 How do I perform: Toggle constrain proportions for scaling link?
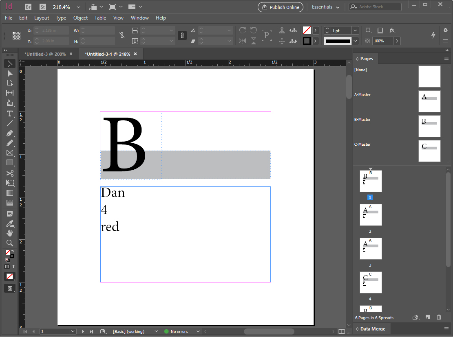click(x=182, y=36)
